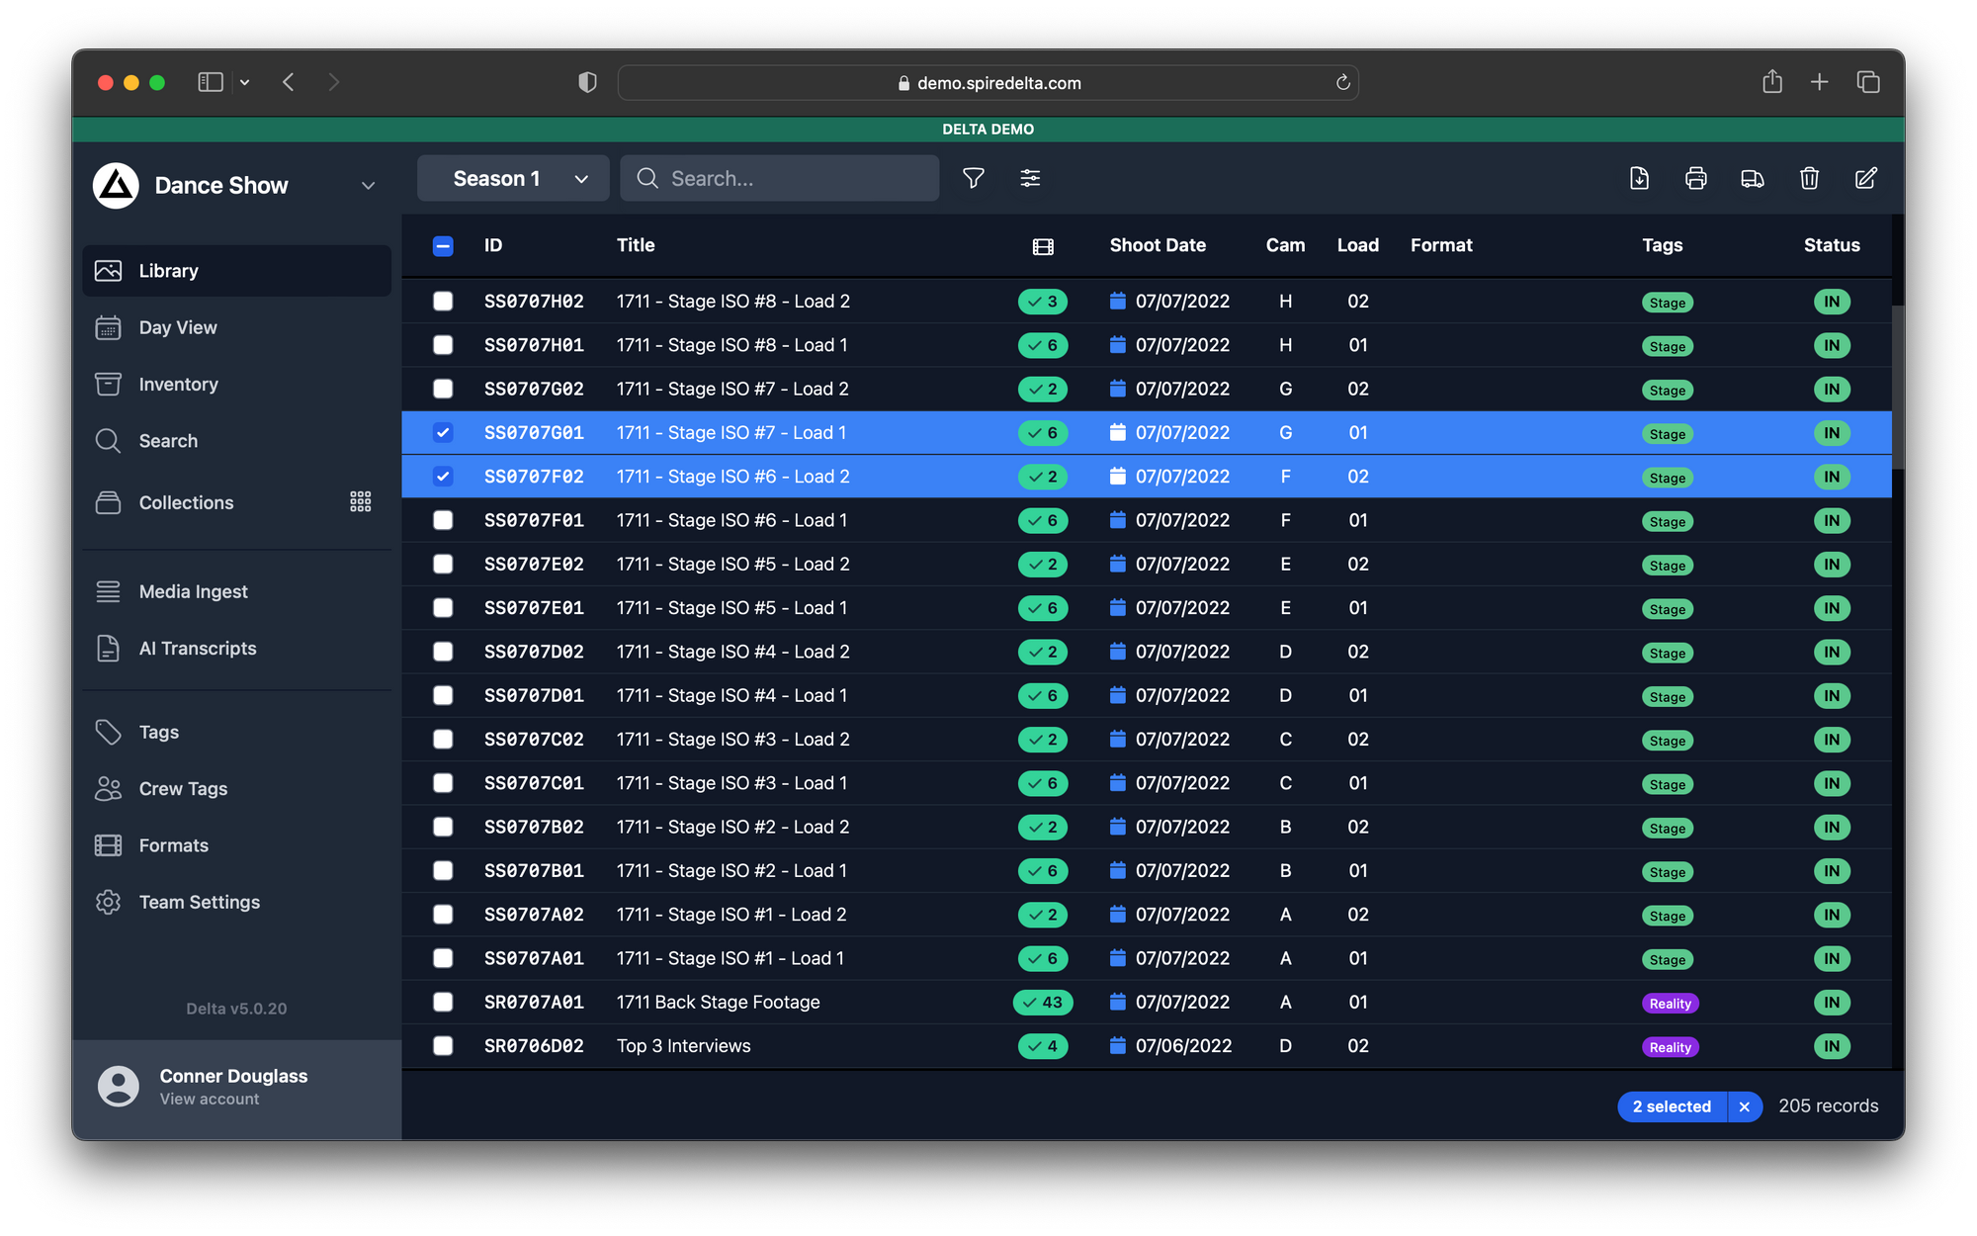
Task: Click the Search input field
Action: click(791, 178)
